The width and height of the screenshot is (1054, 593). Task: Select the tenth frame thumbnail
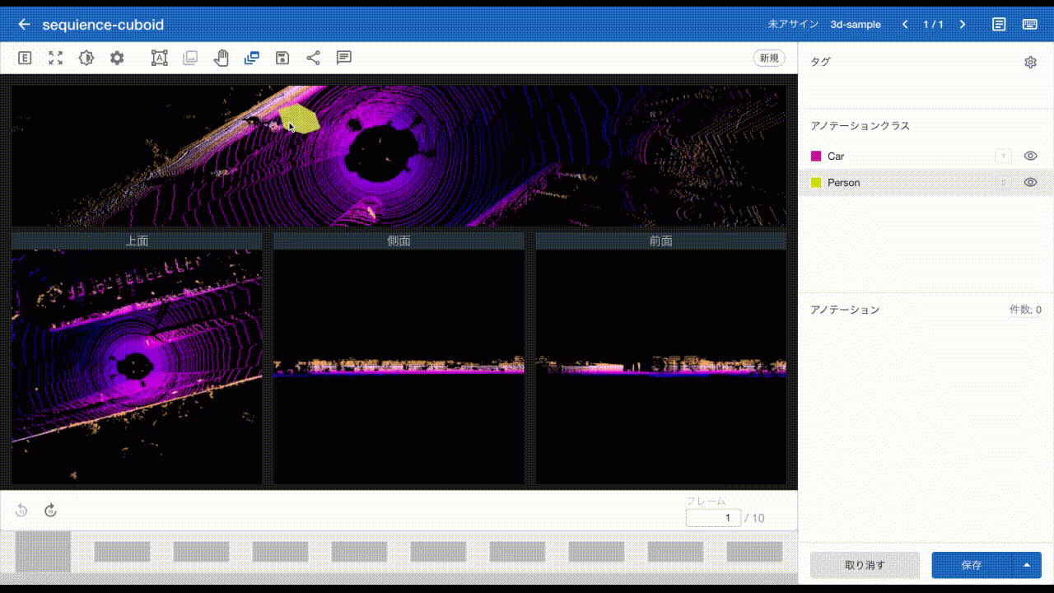point(754,552)
